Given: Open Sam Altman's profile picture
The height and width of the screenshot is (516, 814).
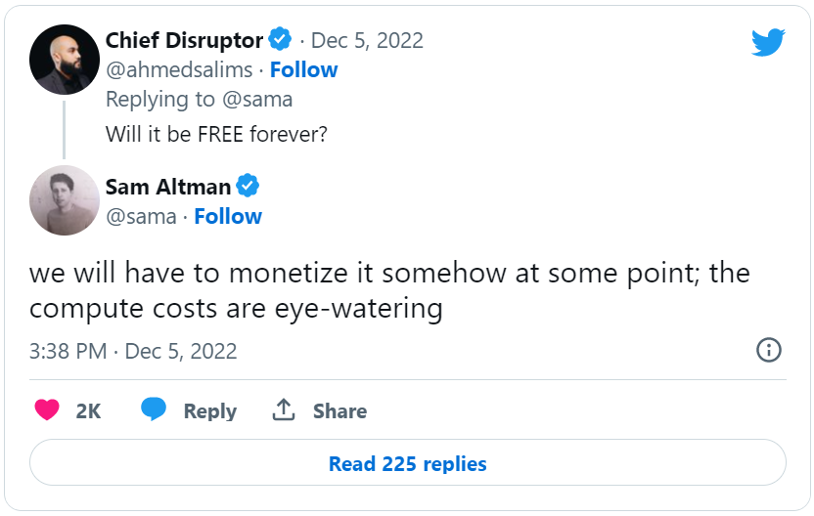Looking at the screenshot, I should [65, 200].
